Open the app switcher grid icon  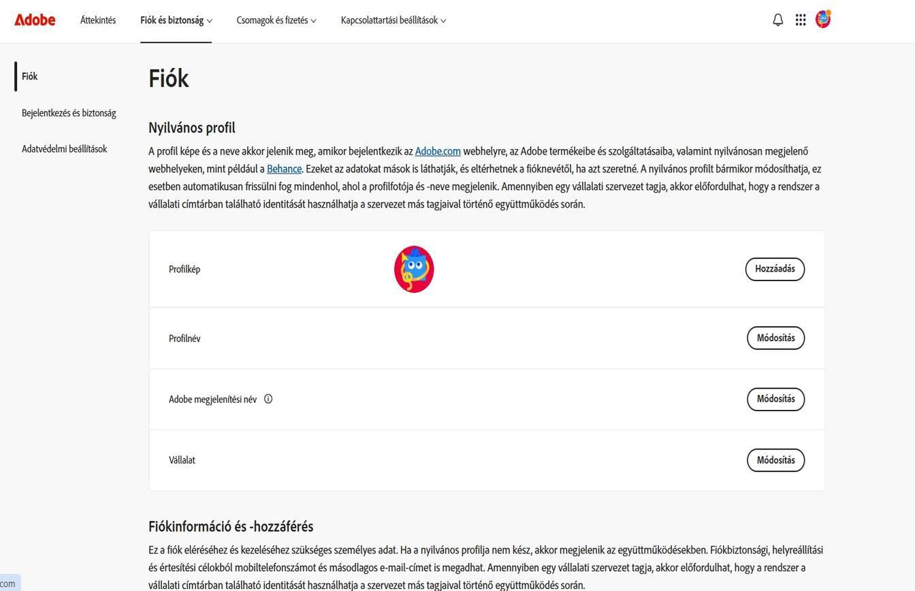click(800, 19)
